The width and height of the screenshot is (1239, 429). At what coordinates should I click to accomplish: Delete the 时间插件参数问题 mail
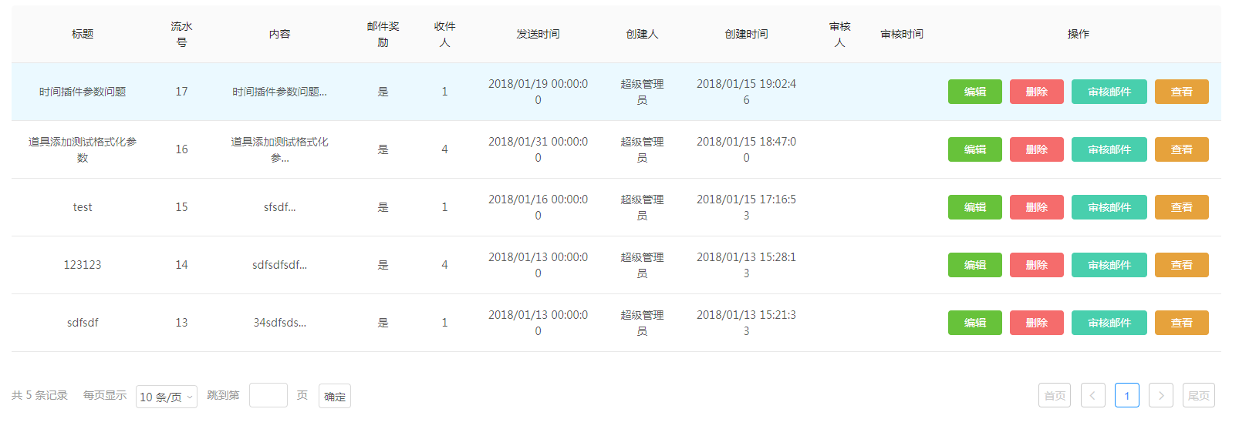coord(1037,92)
